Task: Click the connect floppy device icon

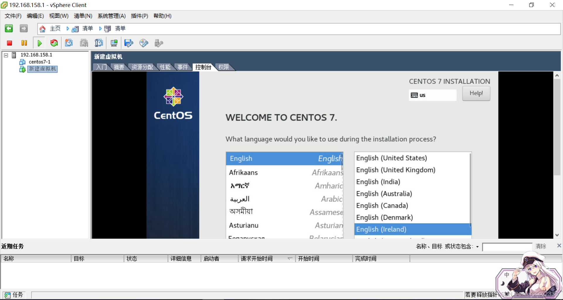Action: point(129,43)
